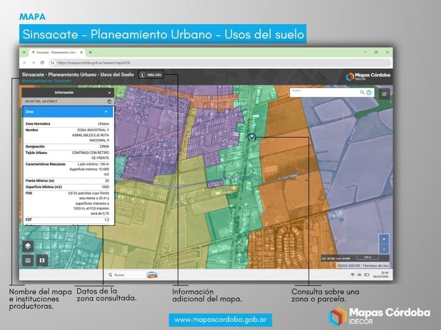
Task: Click the help question mark in search box
Action: tap(369, 92)
